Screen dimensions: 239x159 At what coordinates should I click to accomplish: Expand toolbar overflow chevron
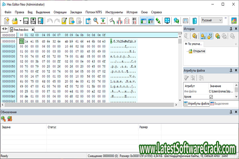(226, 18)
